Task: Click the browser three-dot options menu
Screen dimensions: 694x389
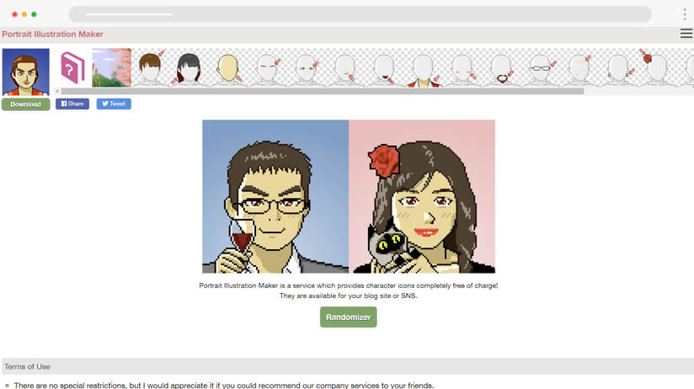Action: pyautogui.click(x=685, y=14)
